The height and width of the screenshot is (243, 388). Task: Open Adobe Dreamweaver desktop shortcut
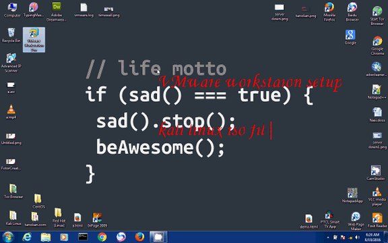pyautogui.click(x=57, y=12)
